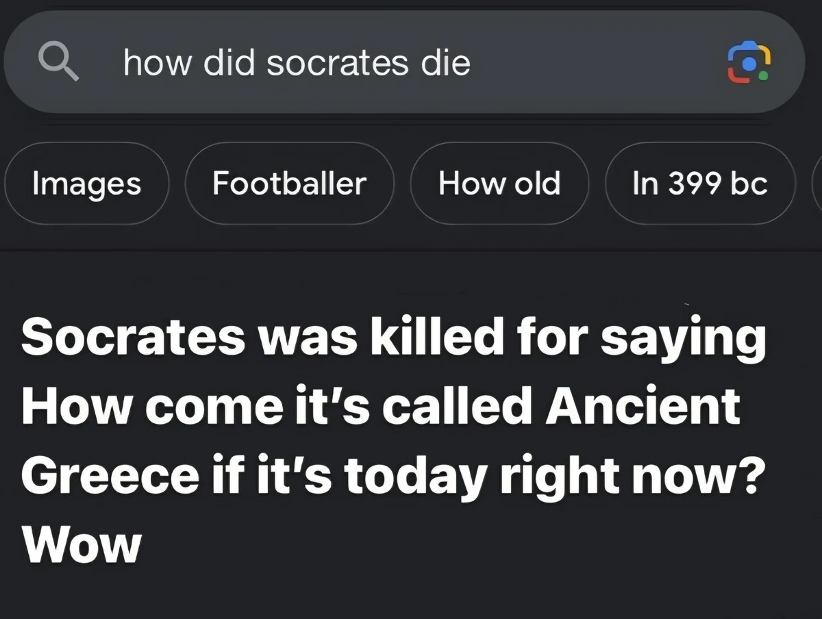Select the Images filter chip
The width and height of the screenshot is (822, 619).
[x=86, y=184]
